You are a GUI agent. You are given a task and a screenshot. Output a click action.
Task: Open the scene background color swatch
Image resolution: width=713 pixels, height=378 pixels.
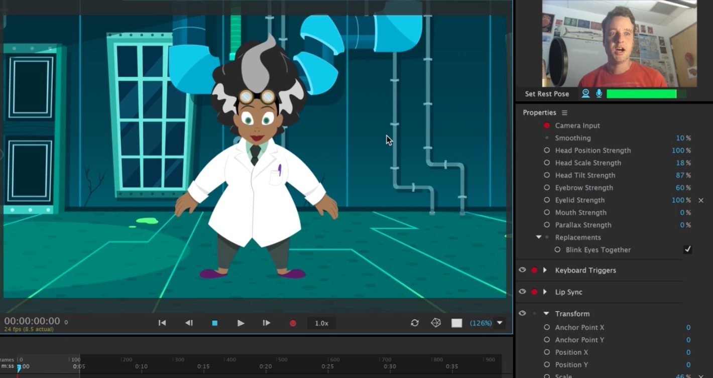tap(456, 323)
